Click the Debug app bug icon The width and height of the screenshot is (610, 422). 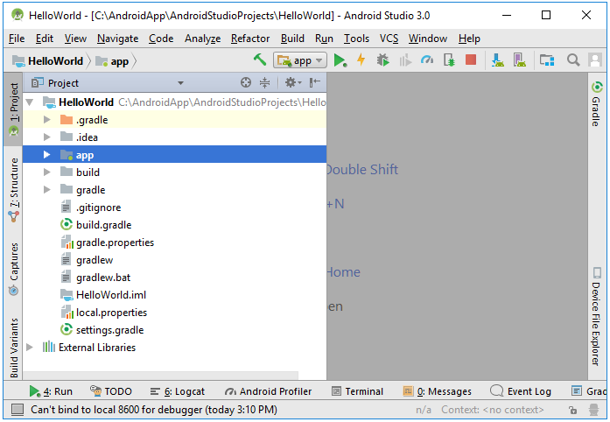point(382,60)
